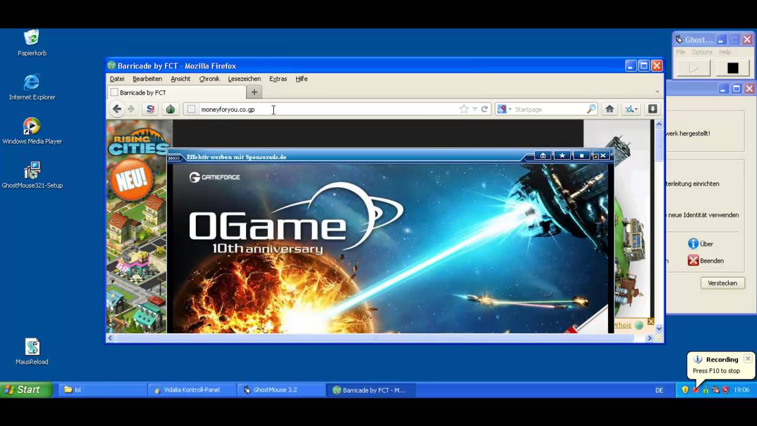This screenshot has width=757, height=426.
Task: Click the Über info icon in Vidalia
Action: coord(693,244)
